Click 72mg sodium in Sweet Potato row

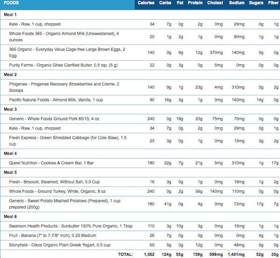(x=239, y=204)
